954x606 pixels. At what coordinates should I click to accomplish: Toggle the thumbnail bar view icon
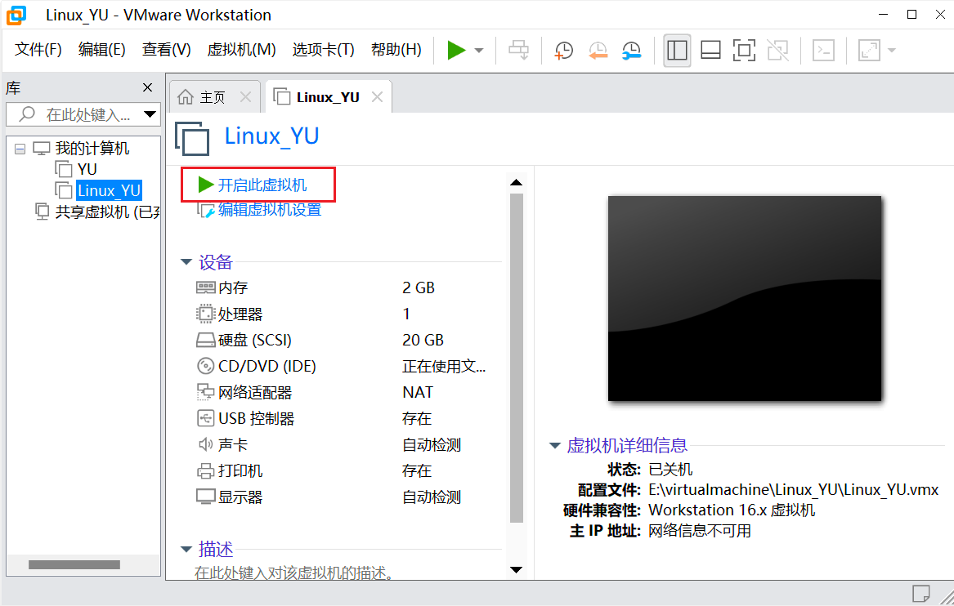coord(710,51)
